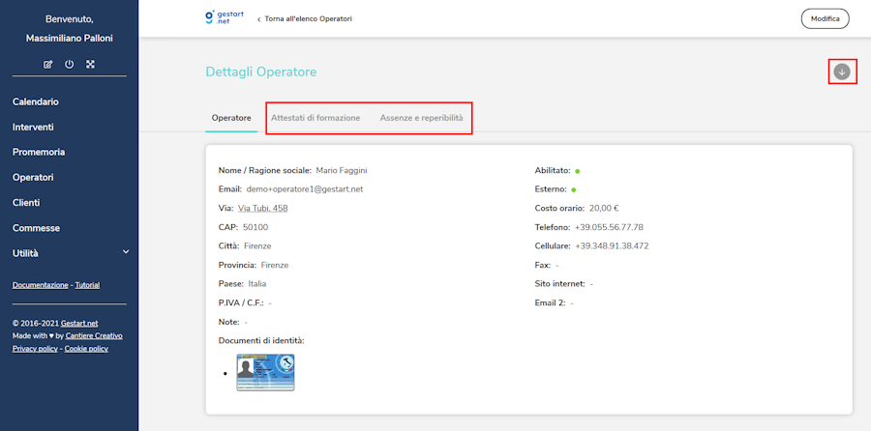
Task: Click the edit profile pencil icon
Action: click(x=48, y=65)
